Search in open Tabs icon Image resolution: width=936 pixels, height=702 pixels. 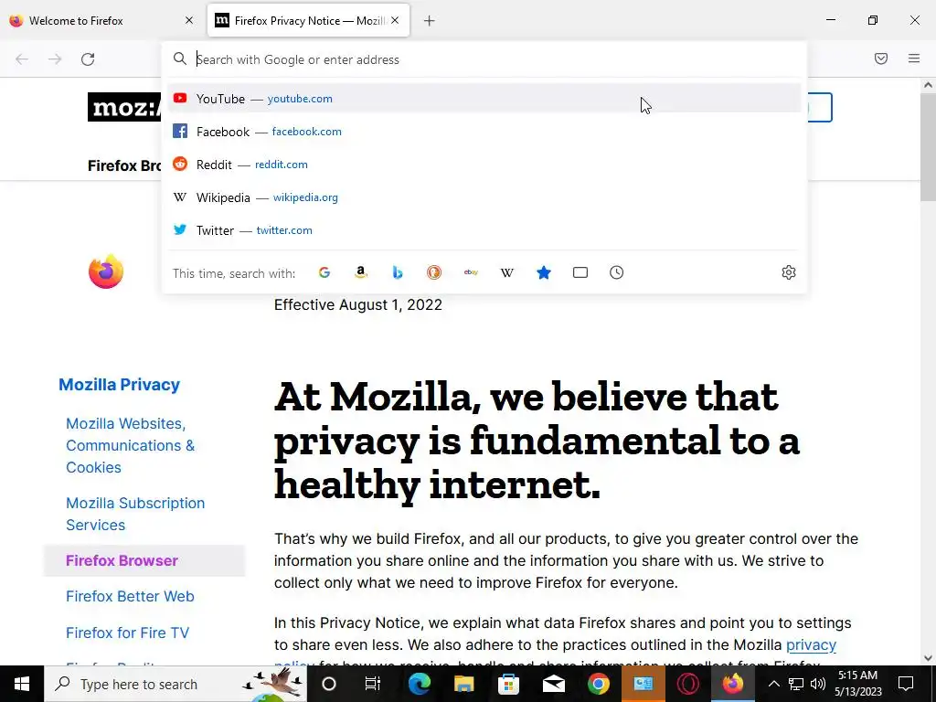(580, 272)
